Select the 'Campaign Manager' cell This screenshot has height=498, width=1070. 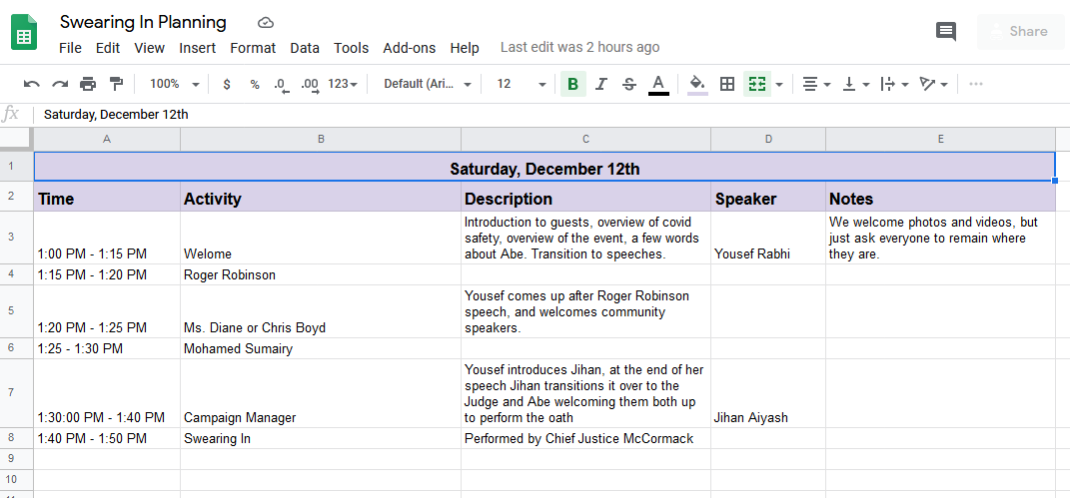click(321, 393)
